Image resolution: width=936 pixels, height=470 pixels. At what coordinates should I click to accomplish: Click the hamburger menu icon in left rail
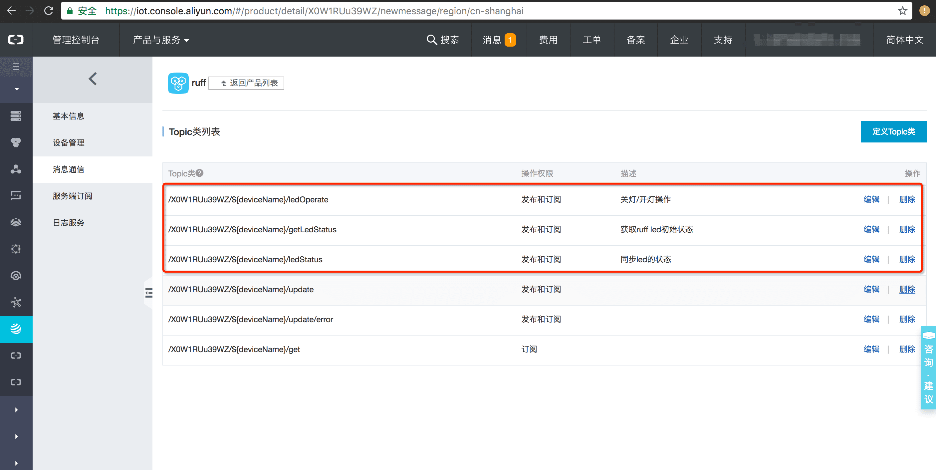click(16, 67)
